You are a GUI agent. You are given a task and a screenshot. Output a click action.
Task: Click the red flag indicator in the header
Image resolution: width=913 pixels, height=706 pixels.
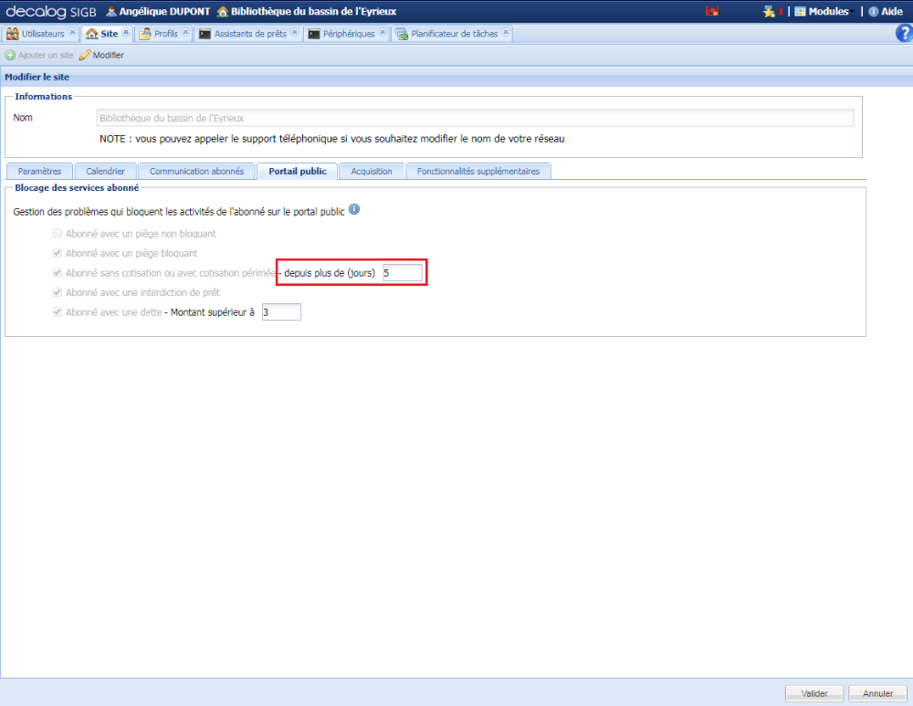[x=713, y=11]
